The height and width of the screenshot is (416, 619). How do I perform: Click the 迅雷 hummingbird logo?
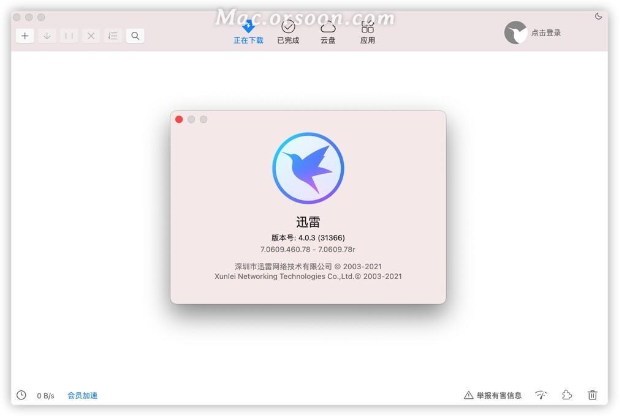(x=308, y=168)
